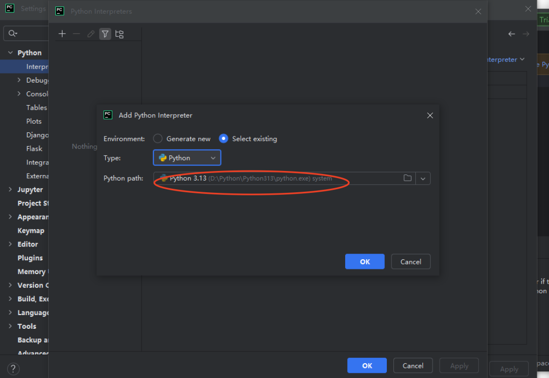Expand the Editor settings node
Viewport: 549px width, 378px height.
click(x=11, y=244)
